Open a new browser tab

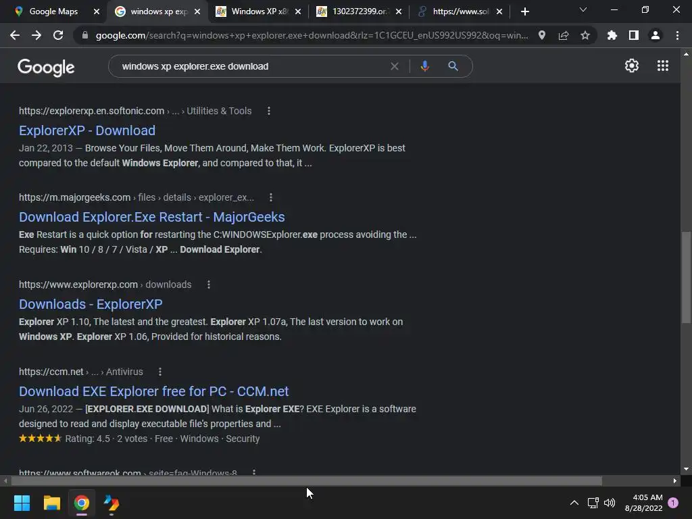pyautogui.click(x=524, y=11)
